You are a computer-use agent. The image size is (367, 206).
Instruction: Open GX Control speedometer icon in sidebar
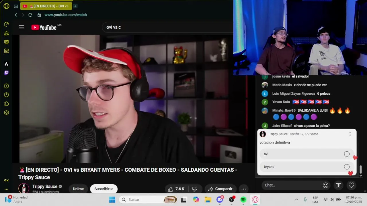tap(6, 24)
